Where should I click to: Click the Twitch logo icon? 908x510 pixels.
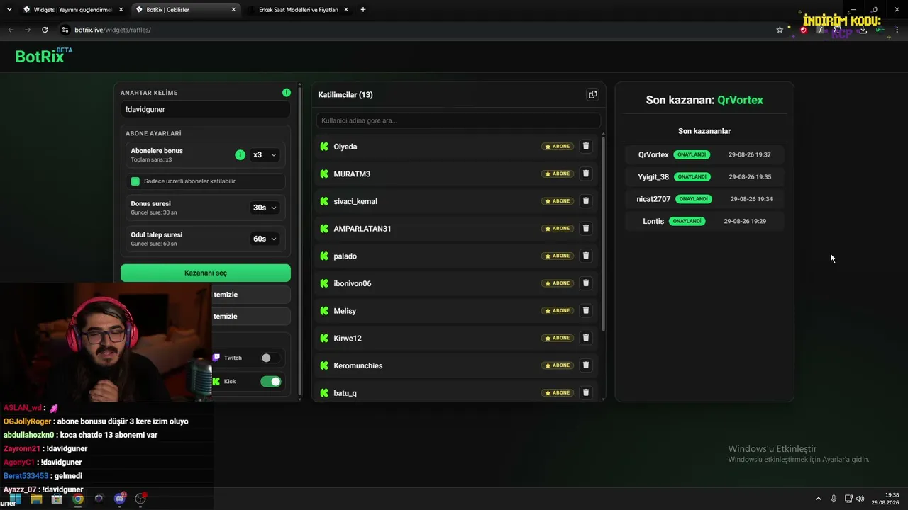tap(216, 358)
